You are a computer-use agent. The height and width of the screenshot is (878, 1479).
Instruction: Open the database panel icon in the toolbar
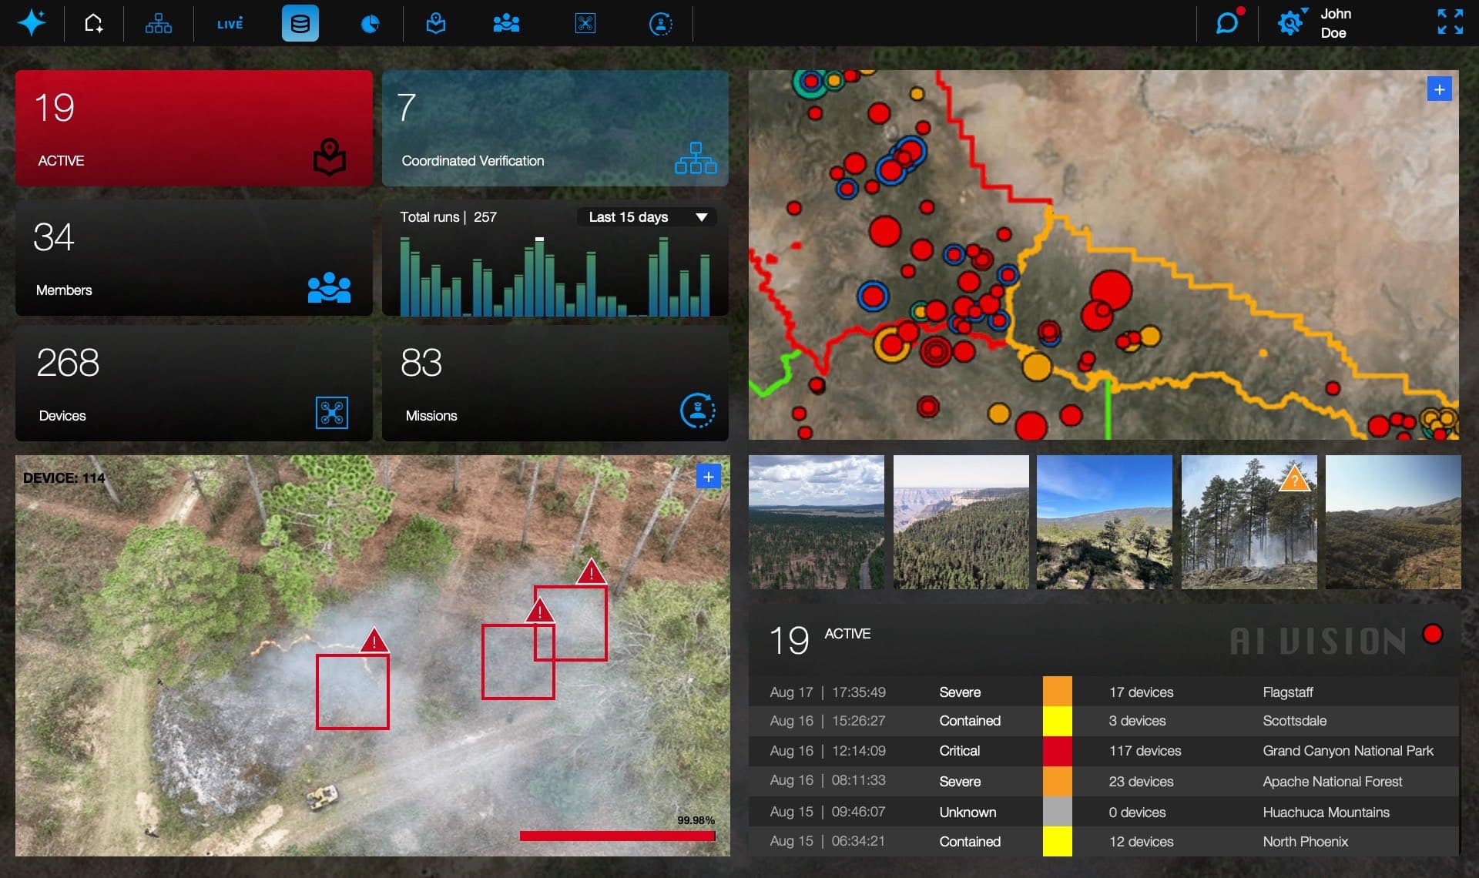[x=300, y=23]
